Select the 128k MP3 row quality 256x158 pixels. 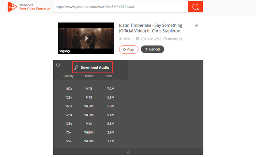69,98
